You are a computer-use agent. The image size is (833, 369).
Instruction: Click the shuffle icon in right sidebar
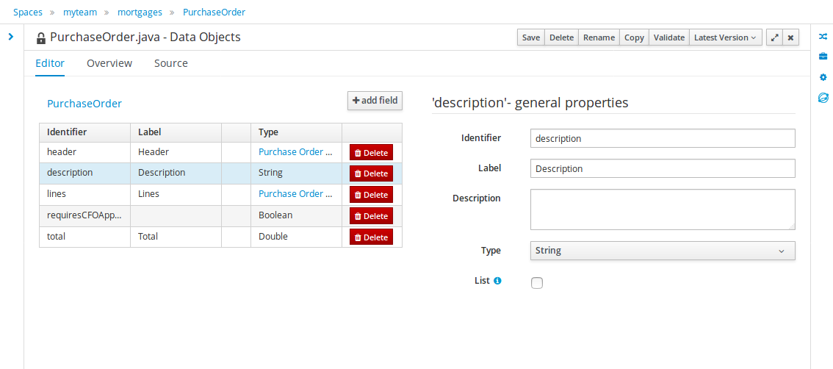pos(823,36)
